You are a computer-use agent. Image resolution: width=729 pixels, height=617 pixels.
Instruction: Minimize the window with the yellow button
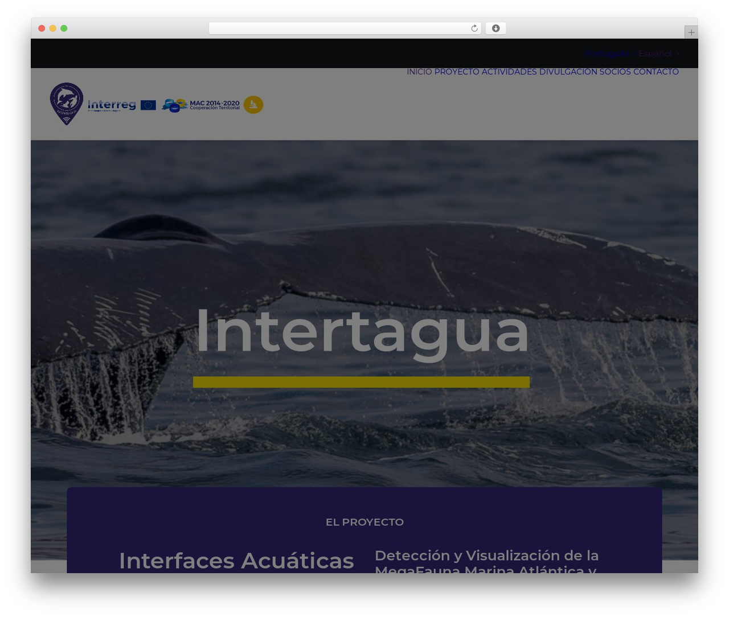point(52,28)
